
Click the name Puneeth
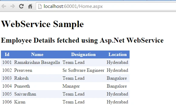tap(22, 86)
